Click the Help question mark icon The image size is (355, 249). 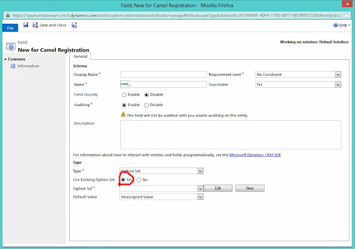(x=336, y=25)
